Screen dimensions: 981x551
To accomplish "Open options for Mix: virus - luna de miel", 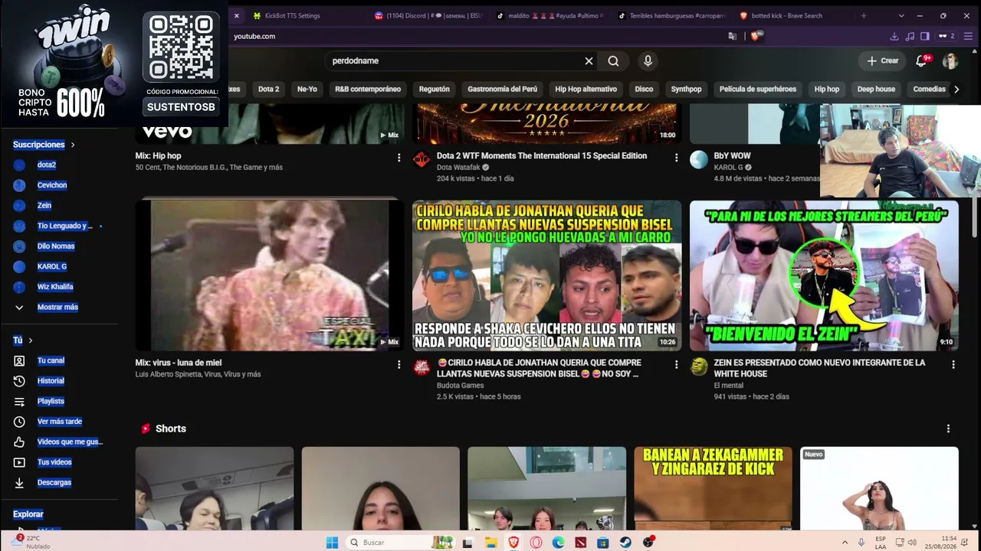I will point(399,365).
